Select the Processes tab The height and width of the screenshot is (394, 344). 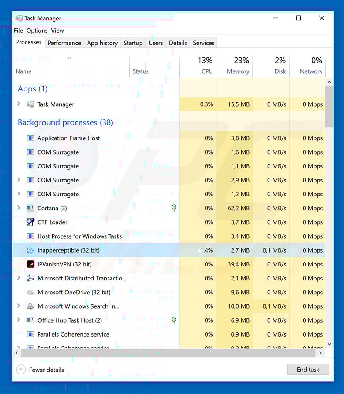coord(29,42)
